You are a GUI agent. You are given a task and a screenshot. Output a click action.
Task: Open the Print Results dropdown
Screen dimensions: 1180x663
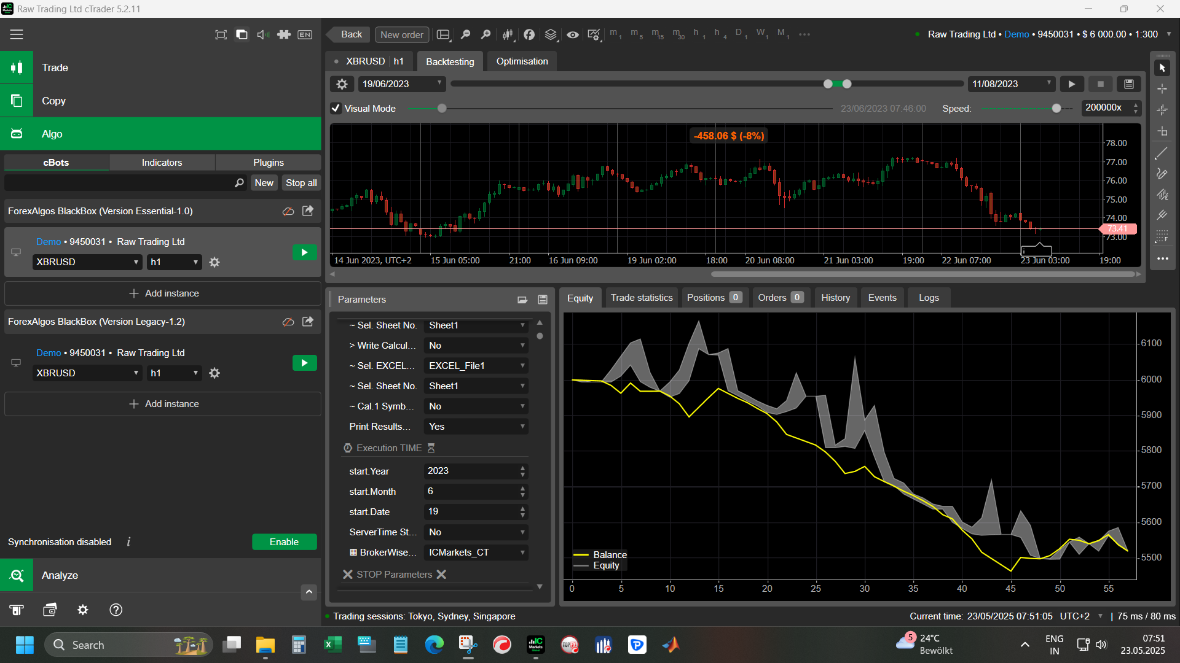tap(476, 427)
